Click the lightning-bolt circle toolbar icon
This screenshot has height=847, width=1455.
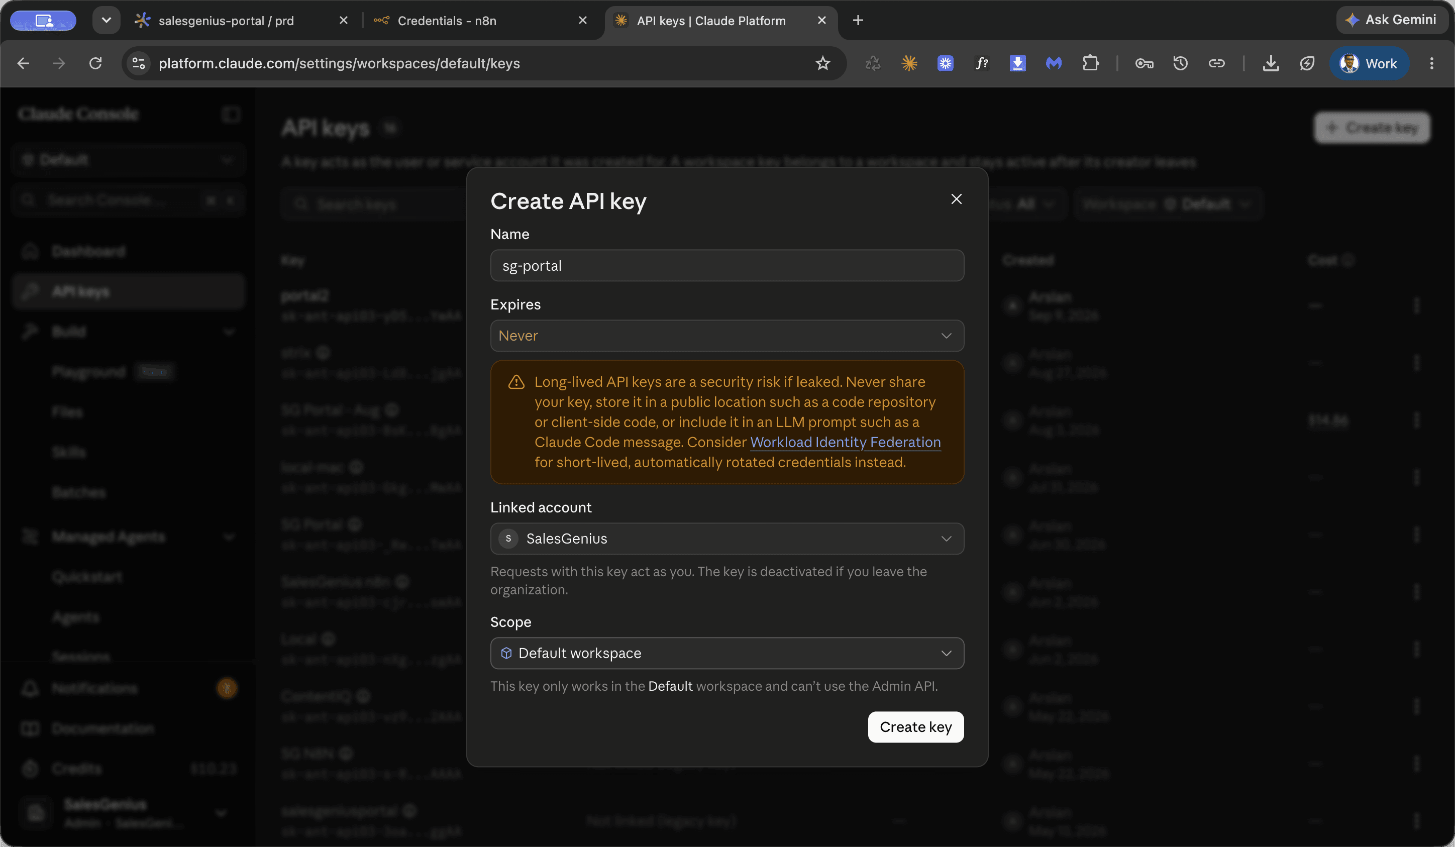click(x=1307, y=63)
